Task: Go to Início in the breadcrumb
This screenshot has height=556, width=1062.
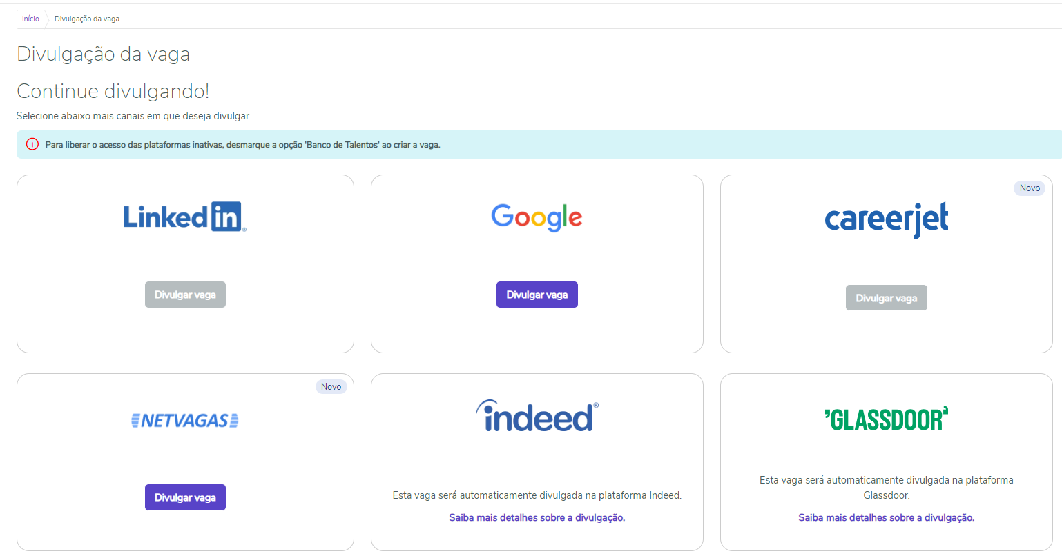Action: point(30,19)
